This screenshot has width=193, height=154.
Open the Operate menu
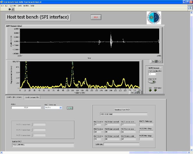(13, 6)
